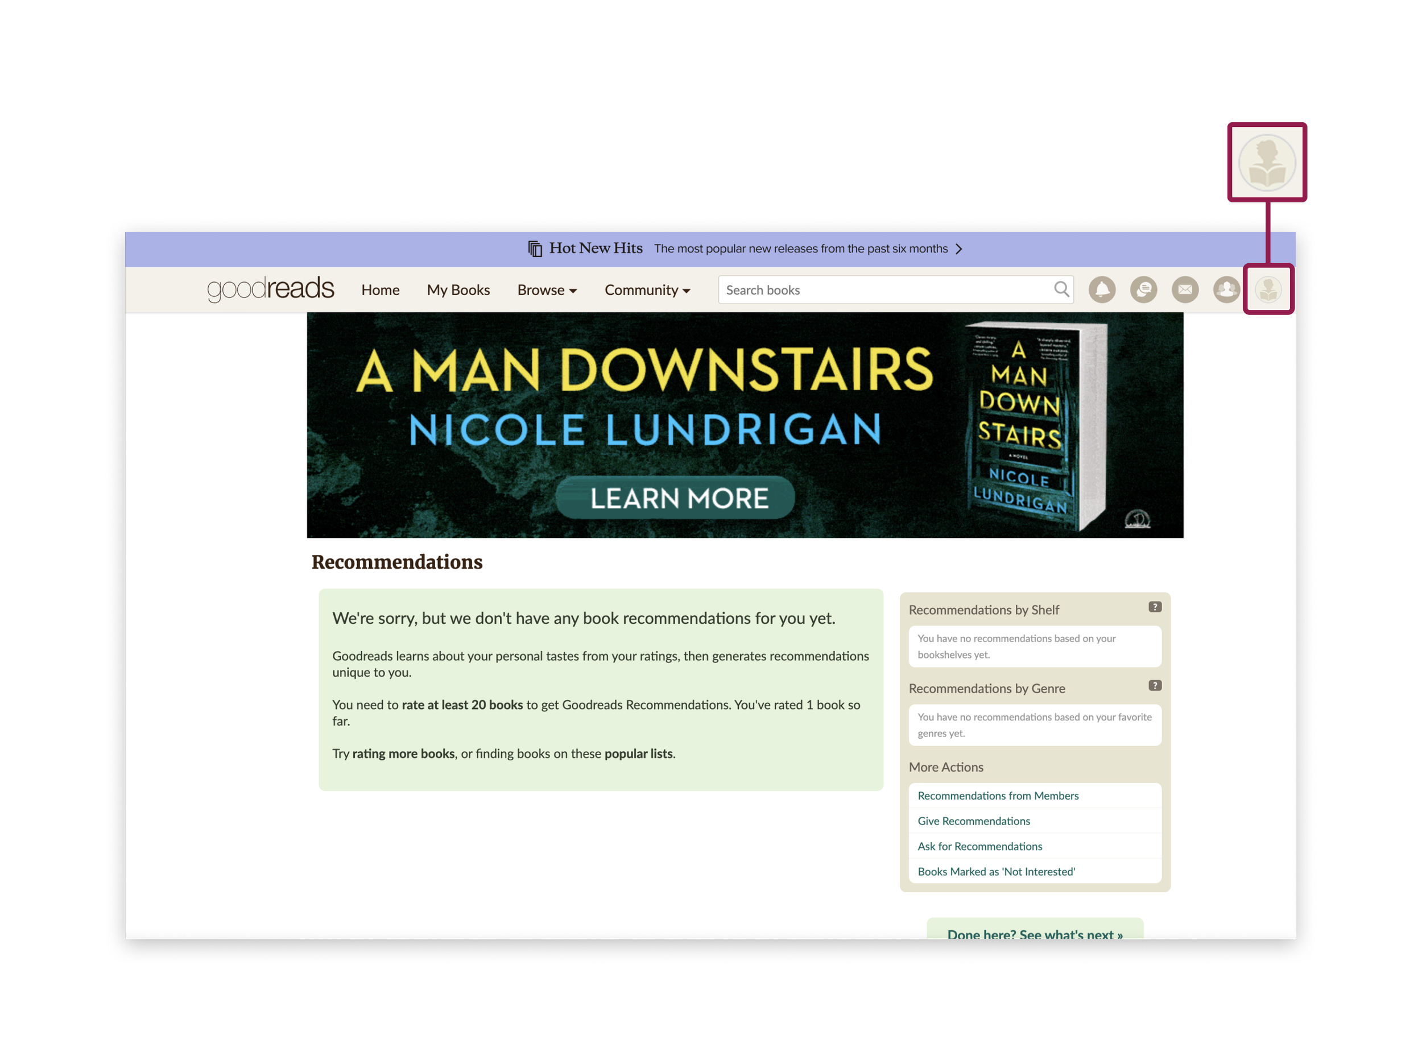Open the messages envelope icon

click(x=1185, y=289)
